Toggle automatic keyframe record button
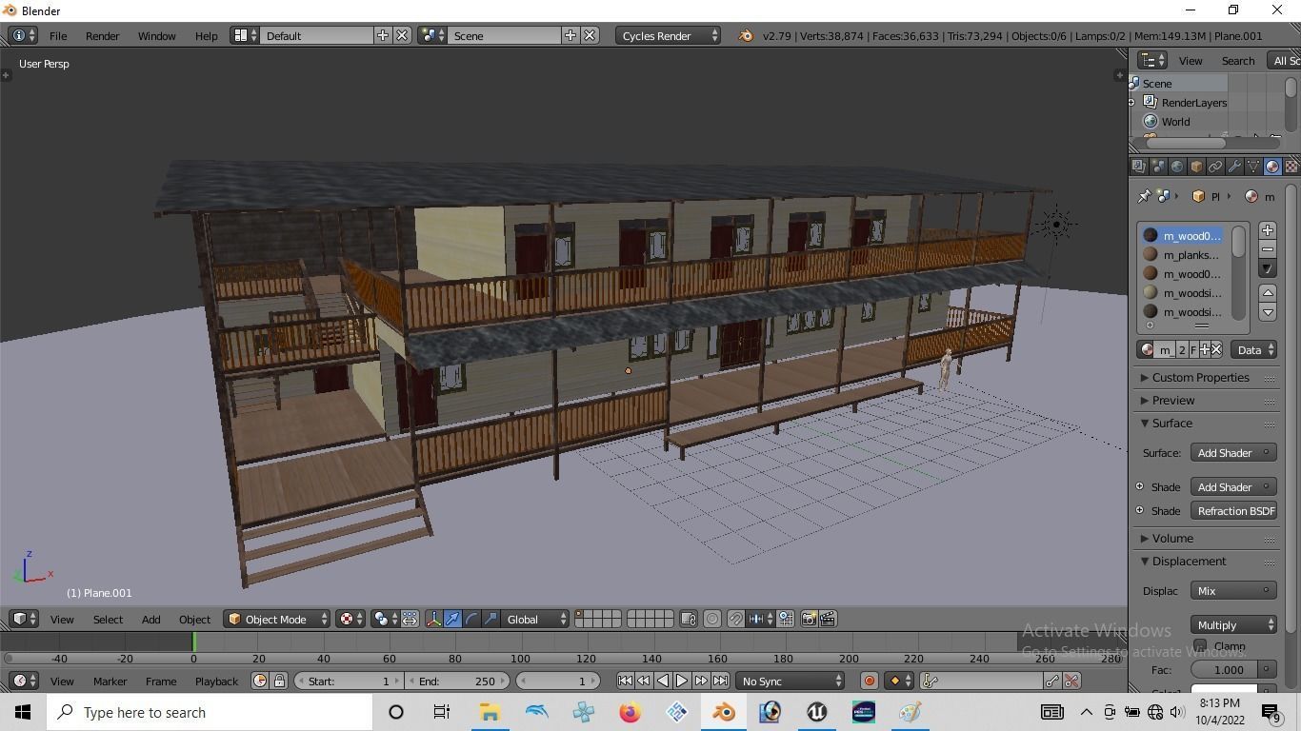 pyautogui.click(x=869, y=681)
